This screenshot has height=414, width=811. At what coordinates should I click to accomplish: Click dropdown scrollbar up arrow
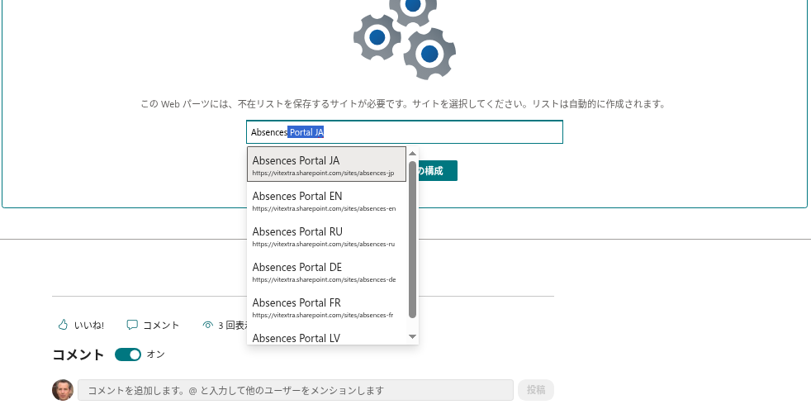pyautogui.click(x=412, y=153)
